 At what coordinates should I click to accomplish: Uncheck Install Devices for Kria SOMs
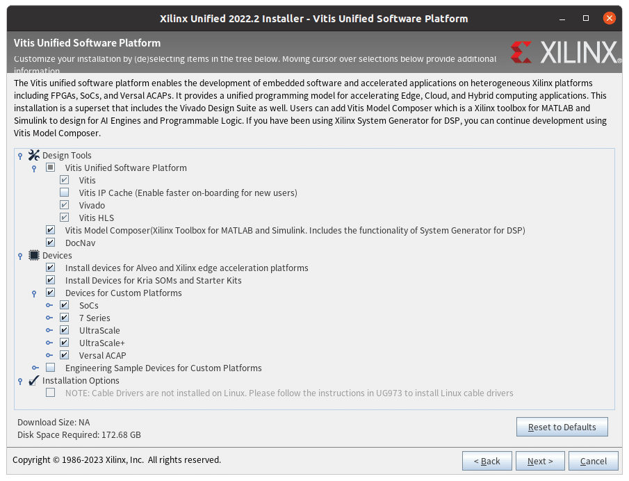[x=50, y=280]
